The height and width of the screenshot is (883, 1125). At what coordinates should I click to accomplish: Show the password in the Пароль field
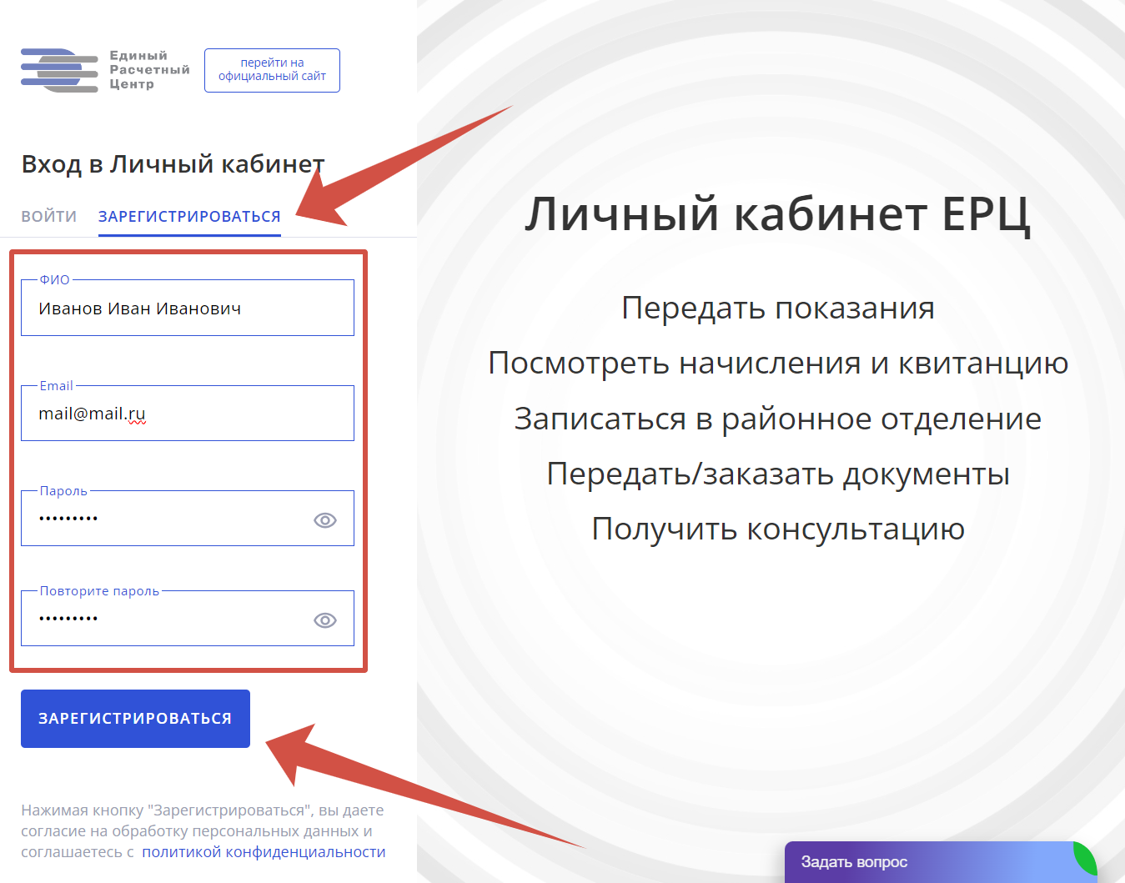click(x=324, y=520)
